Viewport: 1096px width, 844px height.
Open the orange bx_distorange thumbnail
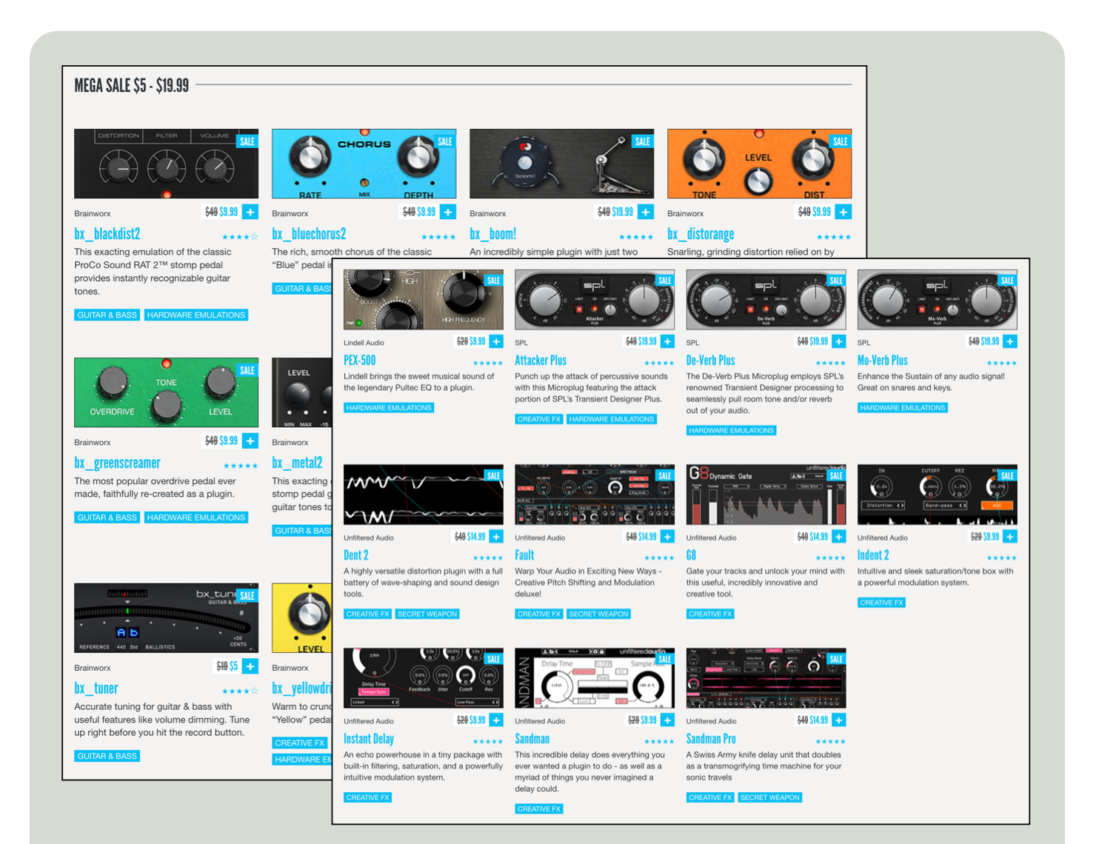point(759,164)
